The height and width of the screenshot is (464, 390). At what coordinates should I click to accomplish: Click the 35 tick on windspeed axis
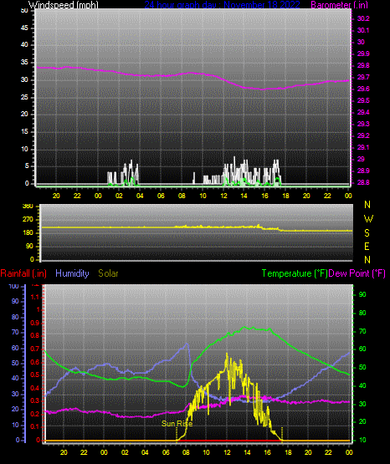click(x=24, y=63)
